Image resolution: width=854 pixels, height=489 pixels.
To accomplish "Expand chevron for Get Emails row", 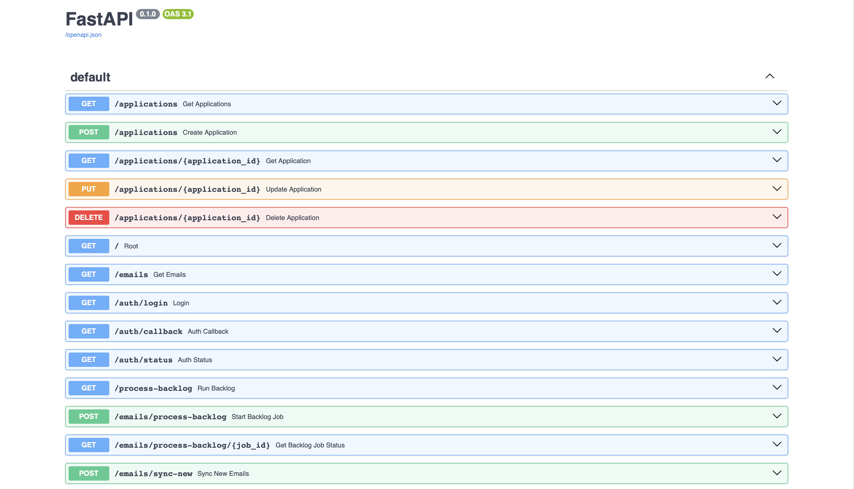I will click(x=777, y=274).
